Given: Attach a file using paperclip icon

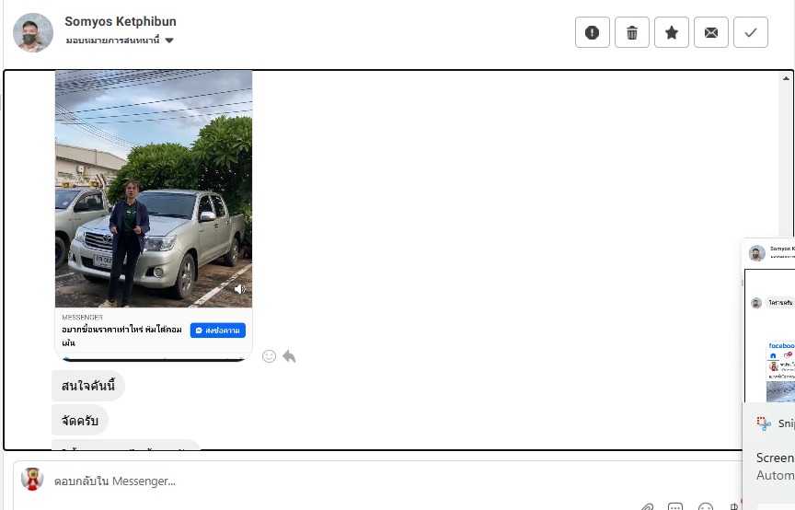Looking at the screenshot, I should [647, 506].
